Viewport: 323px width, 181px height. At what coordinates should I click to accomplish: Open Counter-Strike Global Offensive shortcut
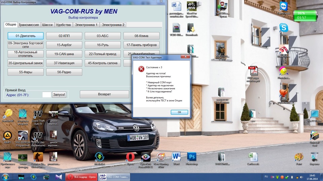(x=38, y=160)
